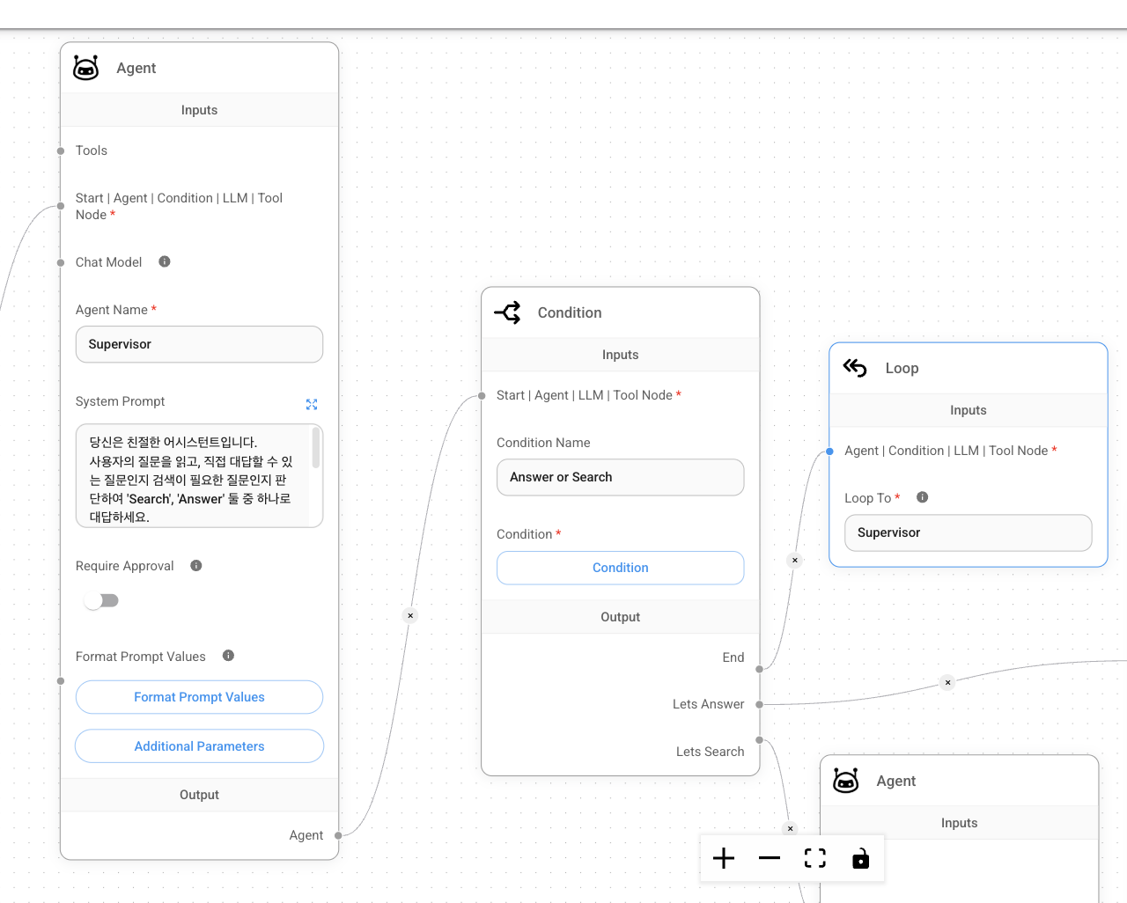Click the zoom in plus icon
Screen dimensions: 1127x903
point(724,858)
